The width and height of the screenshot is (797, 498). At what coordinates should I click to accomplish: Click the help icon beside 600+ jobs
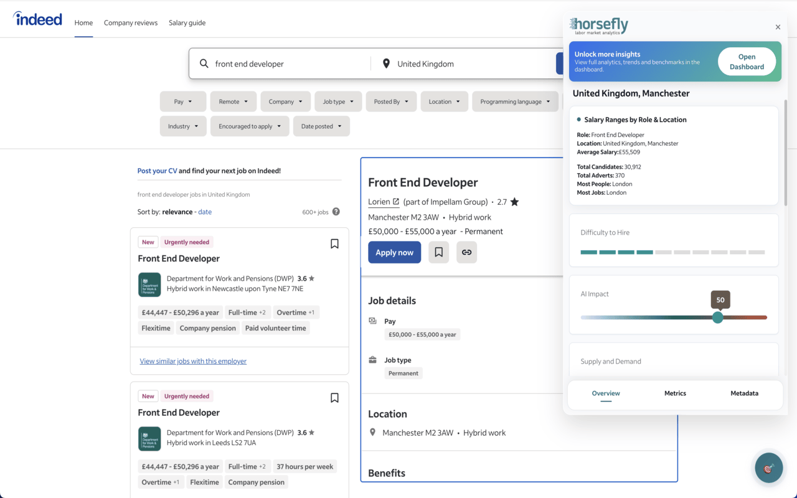(336, 212)
